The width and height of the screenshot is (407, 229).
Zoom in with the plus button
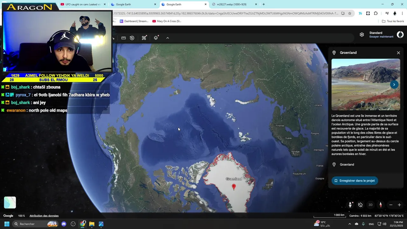click(x=399, y=205)
